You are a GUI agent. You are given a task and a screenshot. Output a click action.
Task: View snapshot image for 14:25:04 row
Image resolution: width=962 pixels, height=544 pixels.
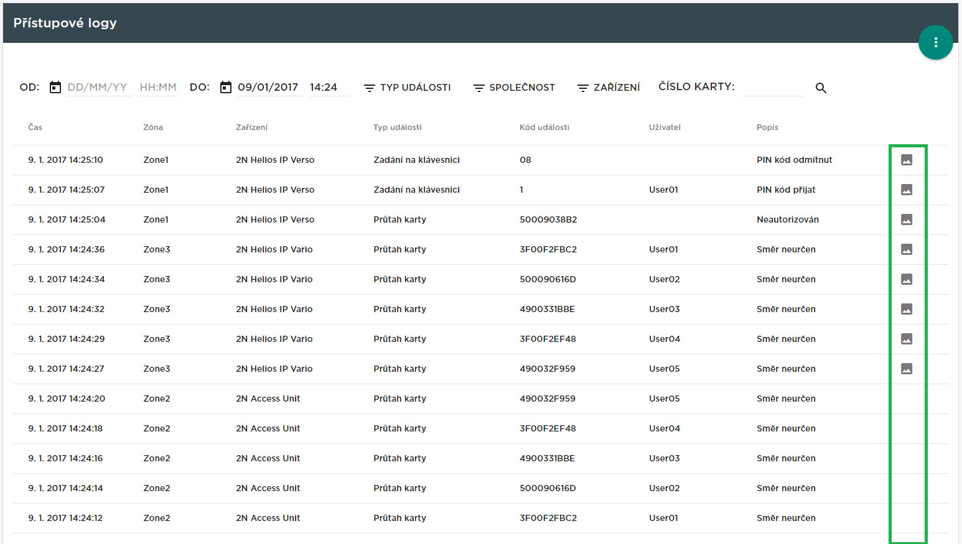tap(907, 219)
